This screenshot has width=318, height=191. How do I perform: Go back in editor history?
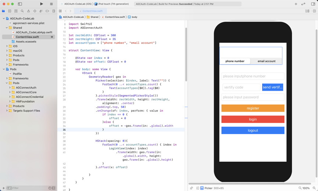(66, 11)
